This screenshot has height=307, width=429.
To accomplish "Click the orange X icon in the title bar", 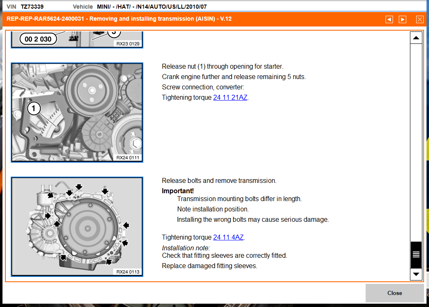I will point(420,19).
